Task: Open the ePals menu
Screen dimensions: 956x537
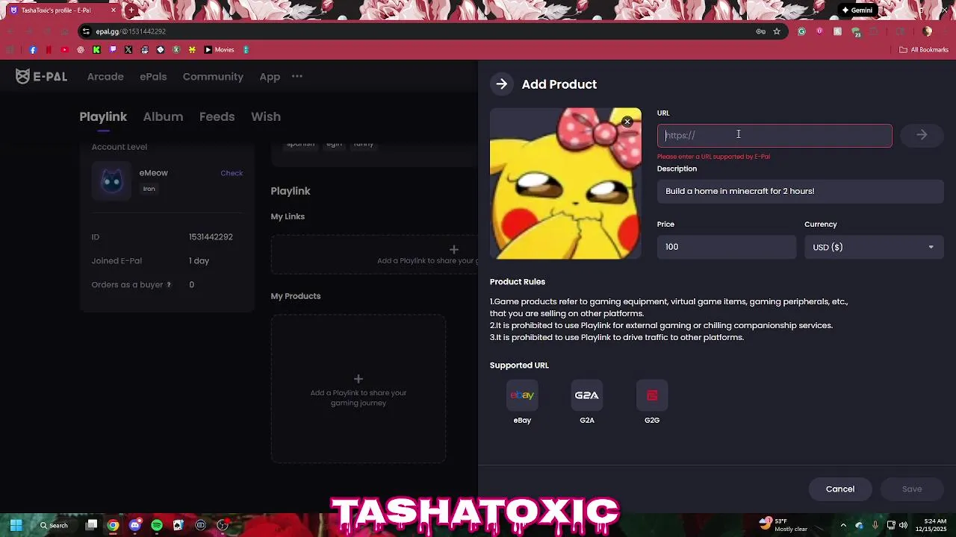Action: click(153, 77)
